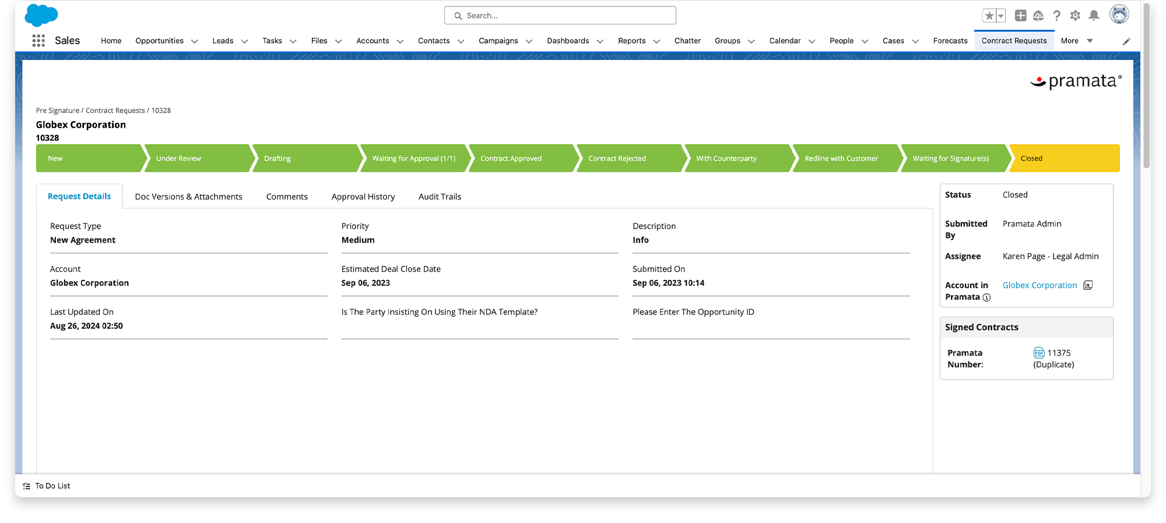1166x523 pixels.
Task: Select the Contract Requests nav tab
Action: (x=1014, y=41)
